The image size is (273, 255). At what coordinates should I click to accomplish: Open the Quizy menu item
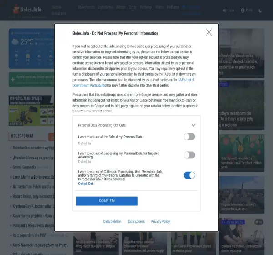click(x=132, y=7)
